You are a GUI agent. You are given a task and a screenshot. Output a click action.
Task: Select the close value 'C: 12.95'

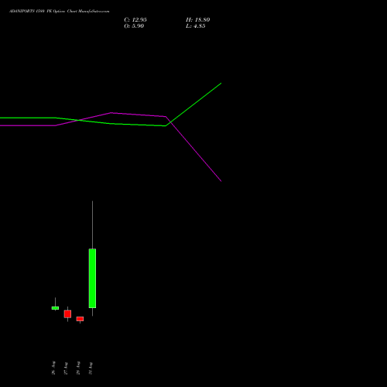pos(135,20)
